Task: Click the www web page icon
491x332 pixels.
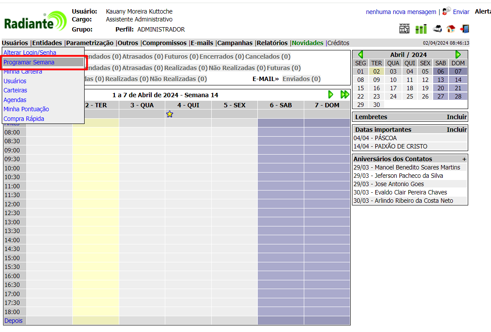Action: tap(404, 29)
